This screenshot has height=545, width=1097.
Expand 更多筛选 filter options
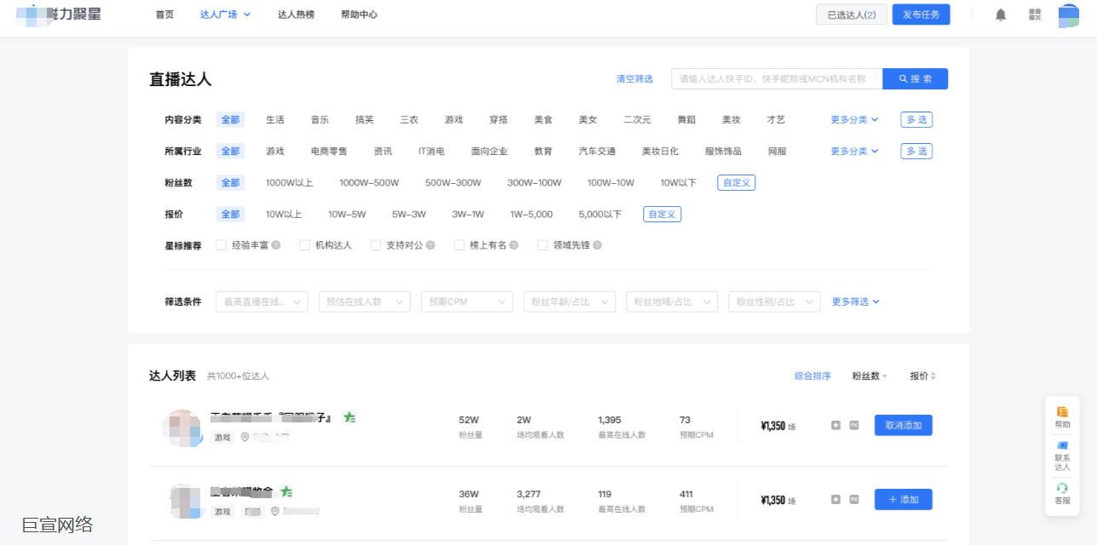[855, 301]
